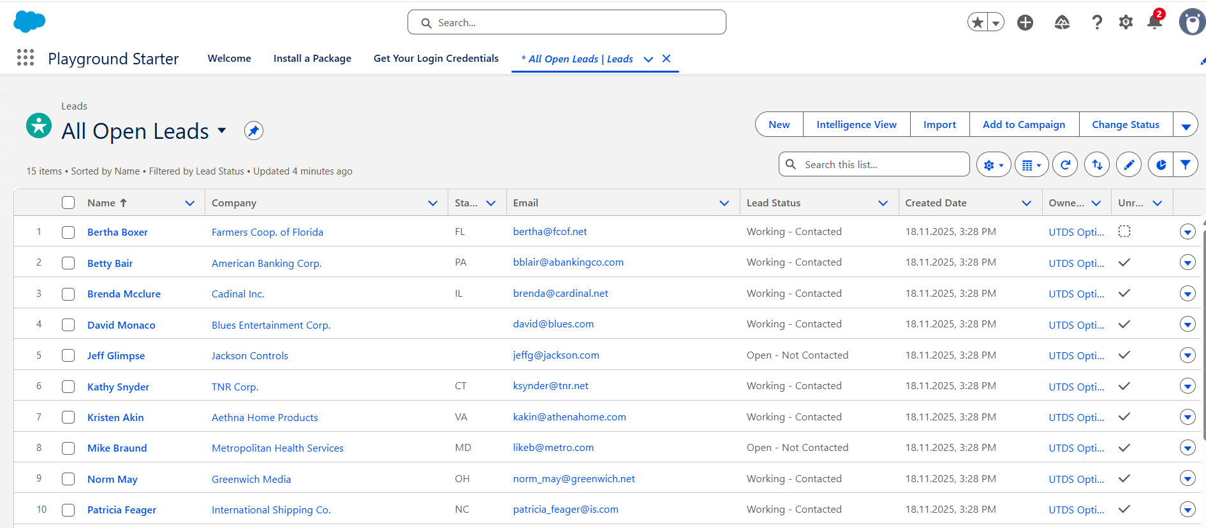
Task: Select the David Monaco row checkbox
Action: click(x=68, y=325)
